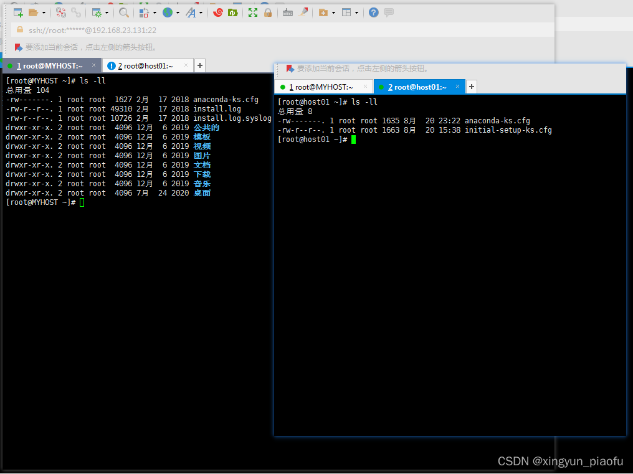633x474 pixels.
Task: Expand the font selection dropdown arrow
Action: 201,11
